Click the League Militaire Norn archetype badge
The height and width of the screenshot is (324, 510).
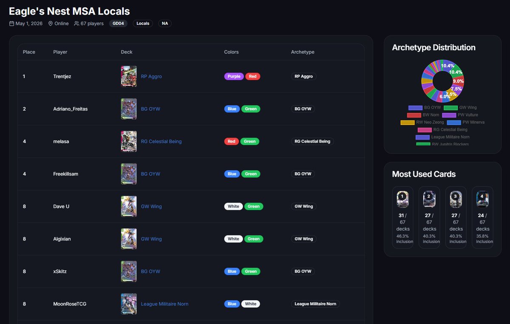click(x=315, y=304)
